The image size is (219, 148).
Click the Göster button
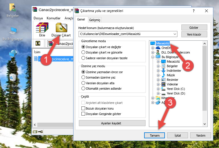point(194,28)
